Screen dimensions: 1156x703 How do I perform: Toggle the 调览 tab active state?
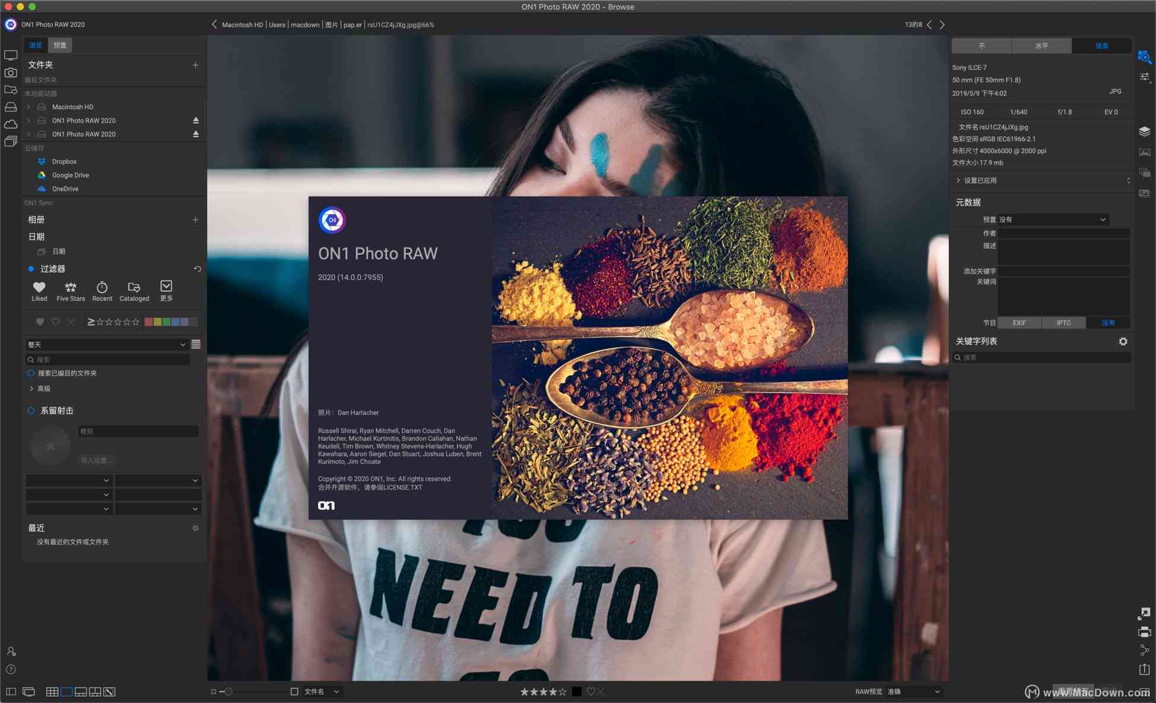33,44
